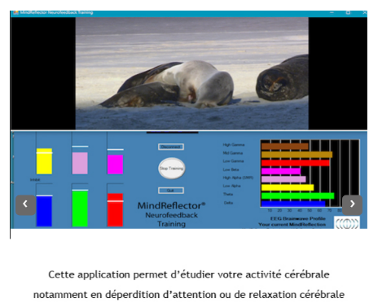
Task: Click the "Low Beta" label
Action: (x=231, y=169)
